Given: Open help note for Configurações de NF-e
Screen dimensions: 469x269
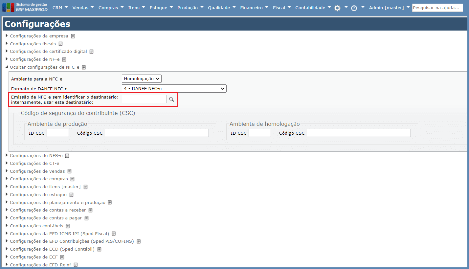Looking at the screenshot, I should pyautogui.click(x=64, y=59).
